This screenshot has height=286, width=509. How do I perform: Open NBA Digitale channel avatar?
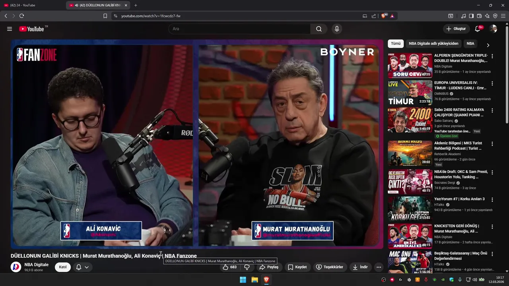click(x=16, y=267)
